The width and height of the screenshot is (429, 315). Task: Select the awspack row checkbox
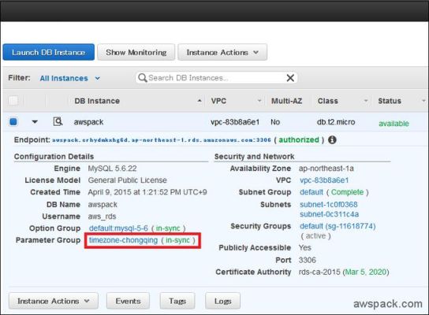(13, 121)
